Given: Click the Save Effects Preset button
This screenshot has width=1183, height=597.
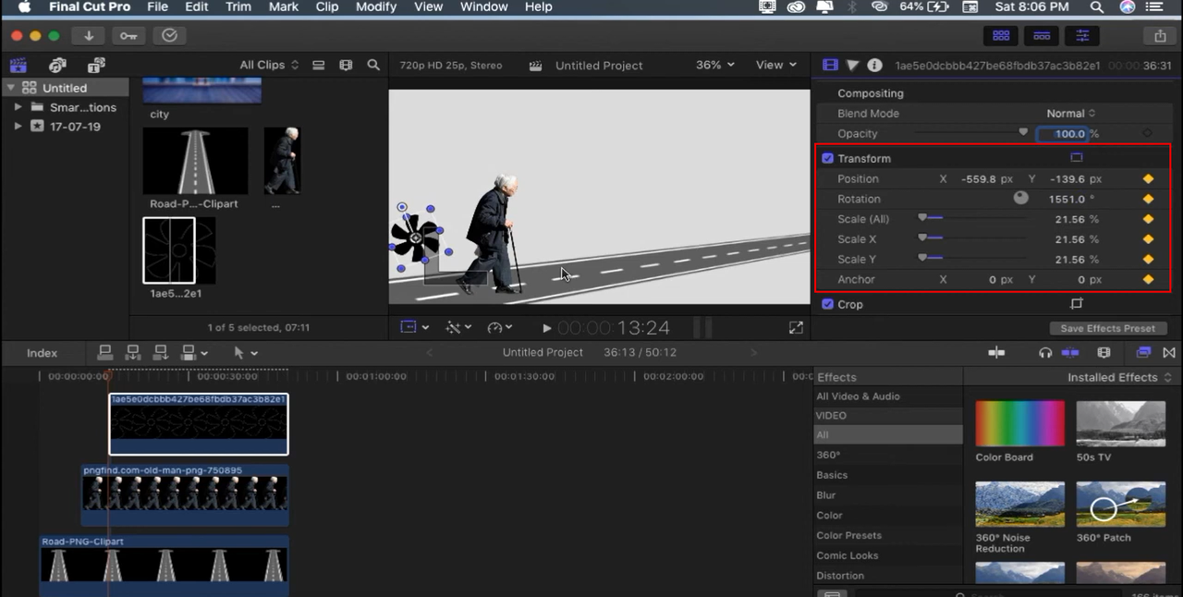Looking at the screenshot, I should 1108,328.
